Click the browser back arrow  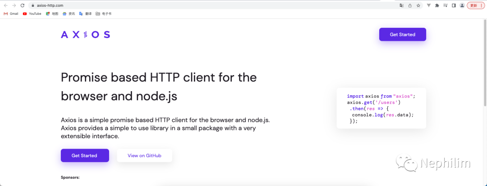coord(5,5)
